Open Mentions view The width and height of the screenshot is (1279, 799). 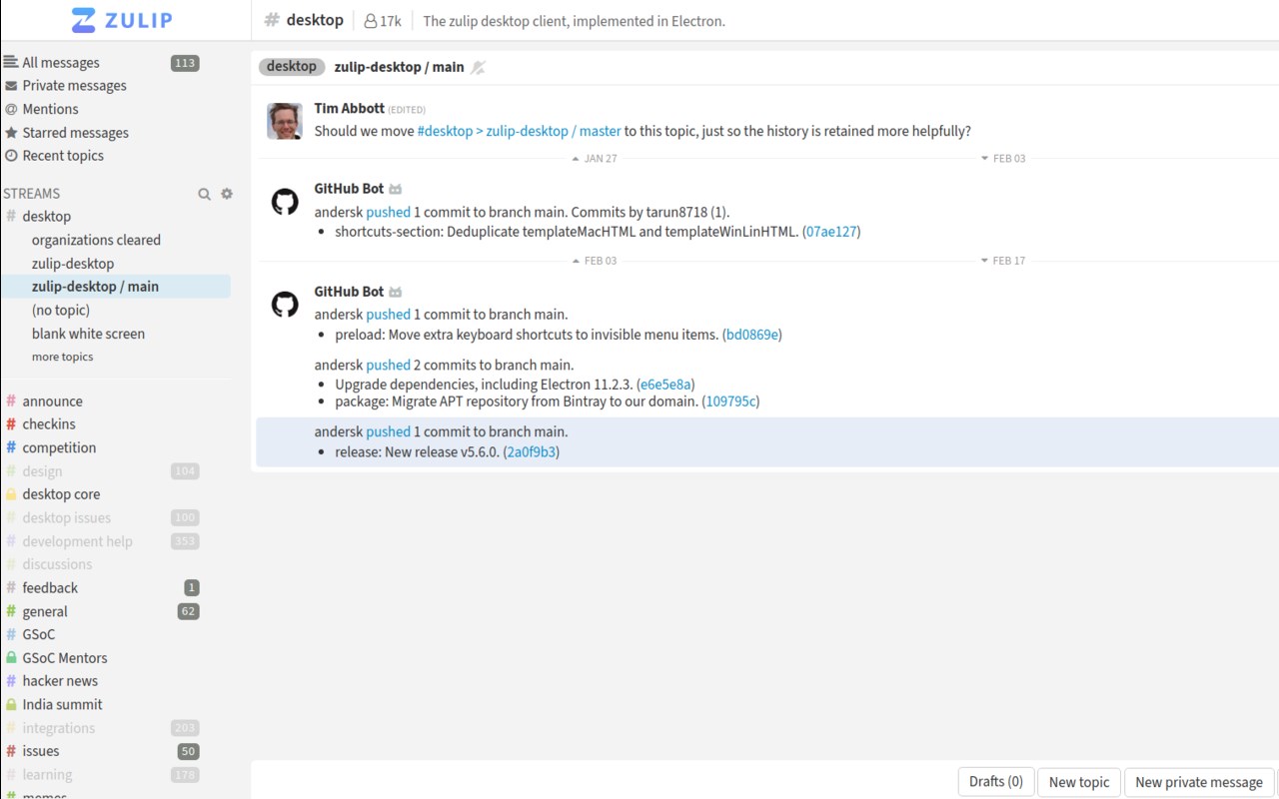click(50, 109)
